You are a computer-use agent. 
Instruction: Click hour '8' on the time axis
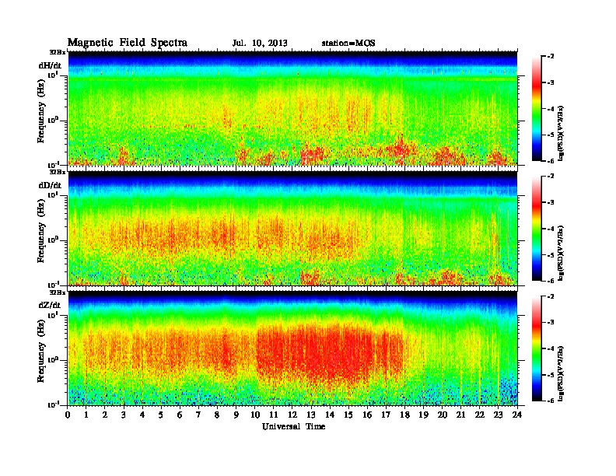(217, 415)
